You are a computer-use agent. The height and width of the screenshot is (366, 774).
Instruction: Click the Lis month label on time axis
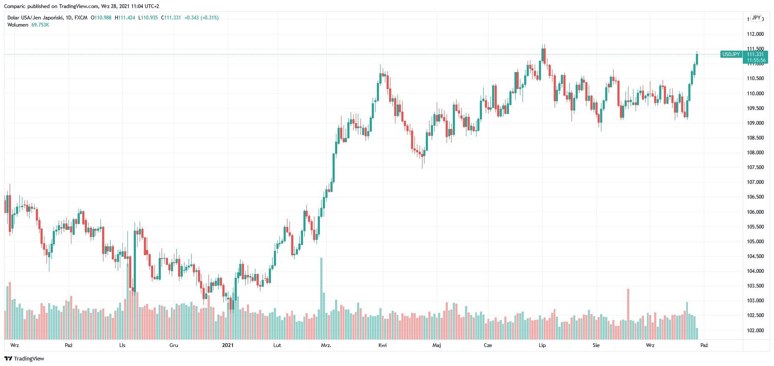(122, 345)
